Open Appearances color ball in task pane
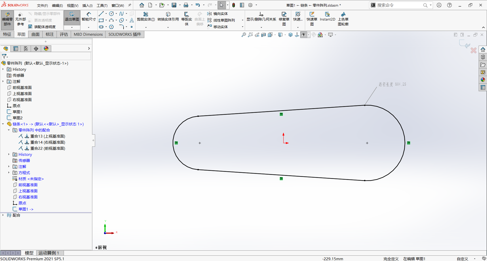Viewport: 487px width, 261px height. tap(483, 80)
